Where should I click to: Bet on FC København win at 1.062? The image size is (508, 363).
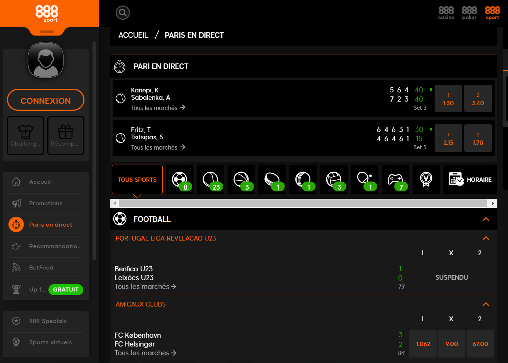point(423,344)
